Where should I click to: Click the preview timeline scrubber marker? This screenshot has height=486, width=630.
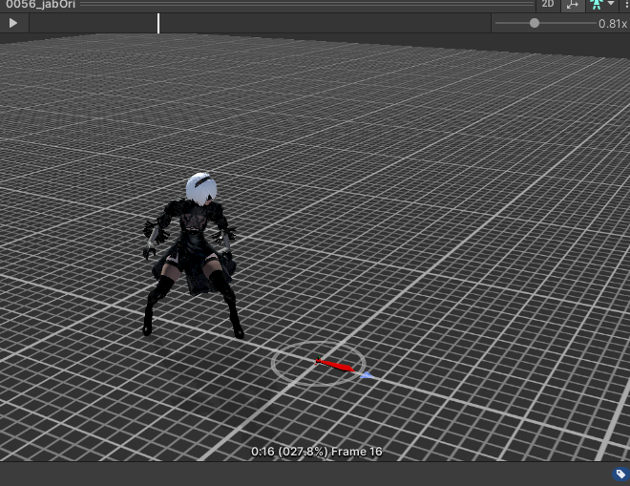tap(158, 23)
